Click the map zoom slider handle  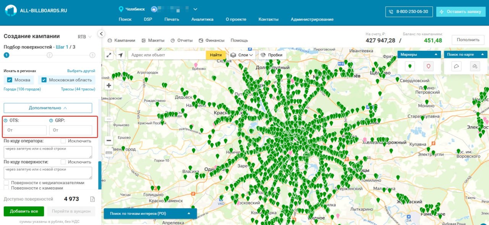tap(109, 119)
